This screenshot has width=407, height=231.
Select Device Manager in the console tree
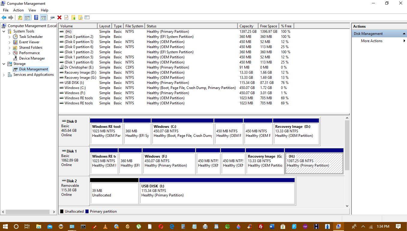pos(32,58)
